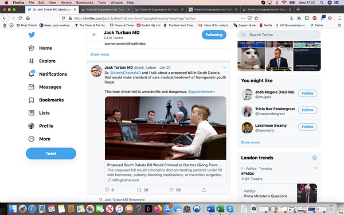Open the hearing photo in the tweet
The image size is (344, 215).
166,128
